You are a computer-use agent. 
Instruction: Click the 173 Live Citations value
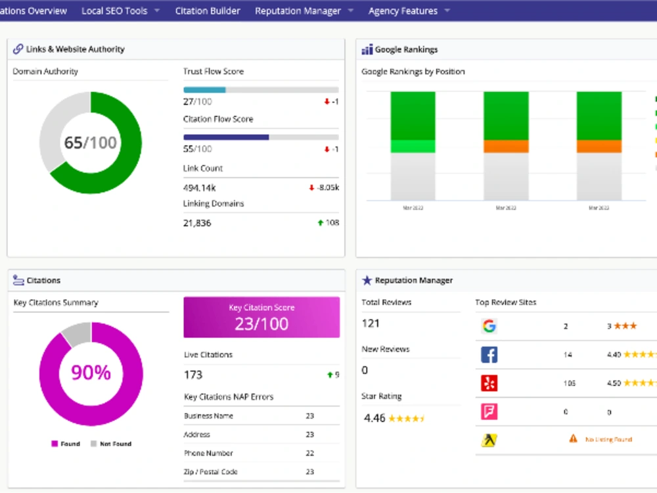click(193, 375)
